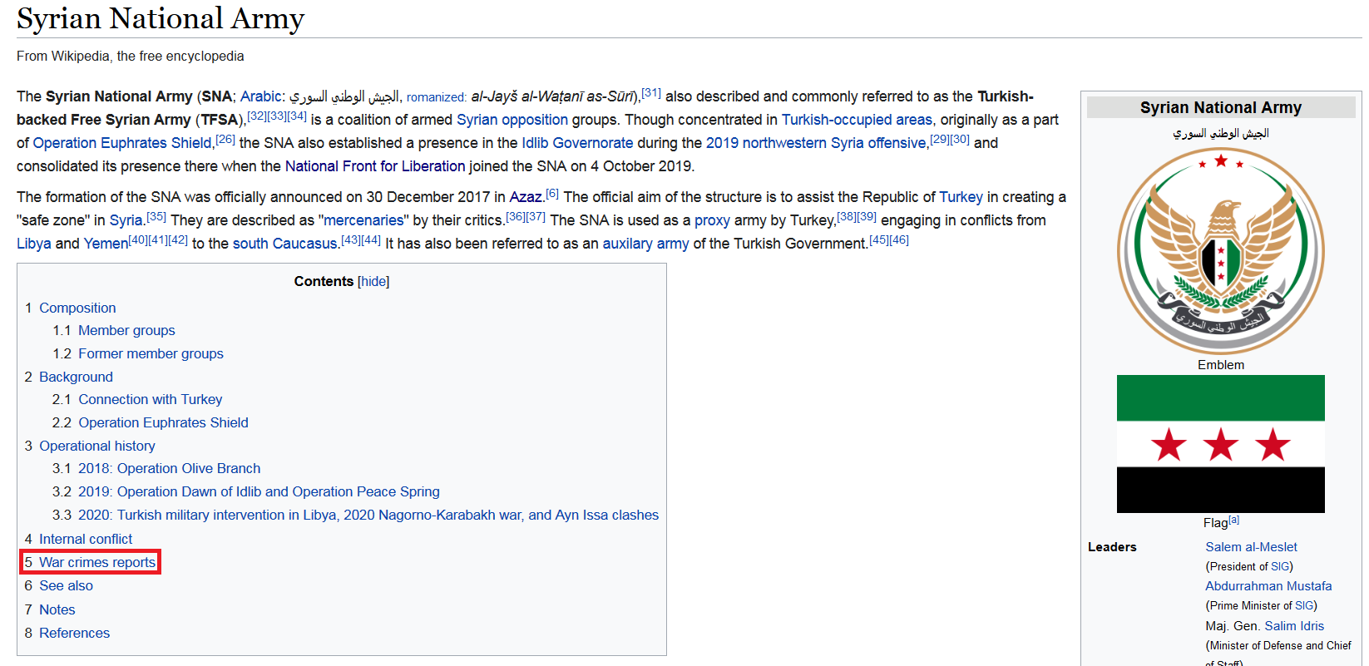The width and height of the screenshot is (1369, 666).
Task: Open the Composition contents entry
Action: tap(77, 308)
